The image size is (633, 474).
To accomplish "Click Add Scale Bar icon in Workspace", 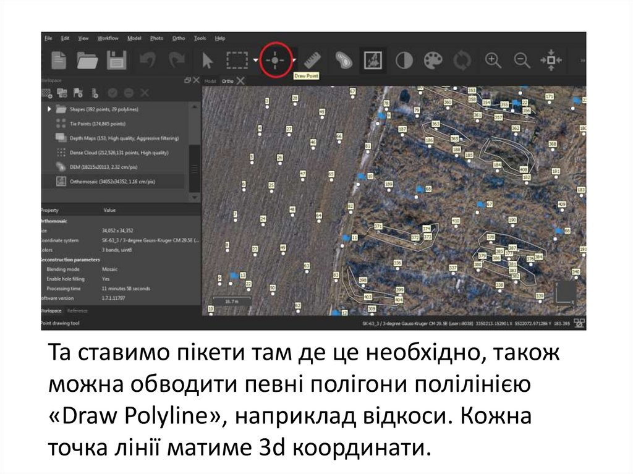I will pyautogui.click(x=95, y=93).
